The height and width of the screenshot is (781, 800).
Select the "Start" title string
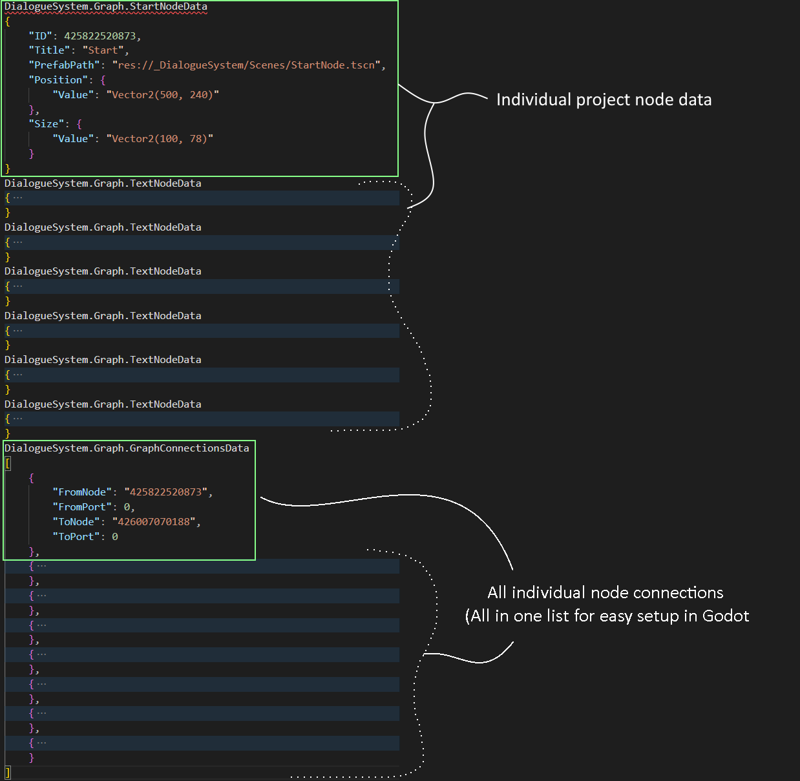click(103, 50)
